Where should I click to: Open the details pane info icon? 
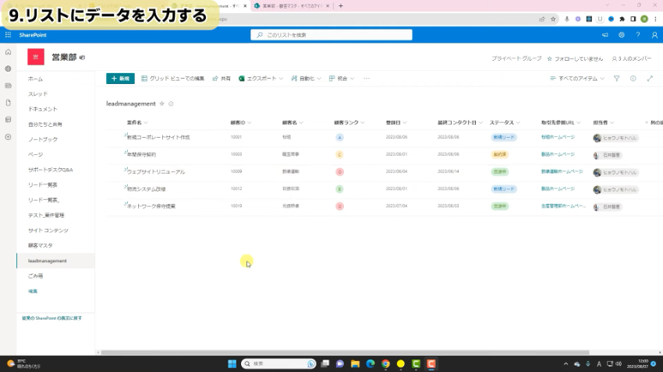[x=633, y=79]
